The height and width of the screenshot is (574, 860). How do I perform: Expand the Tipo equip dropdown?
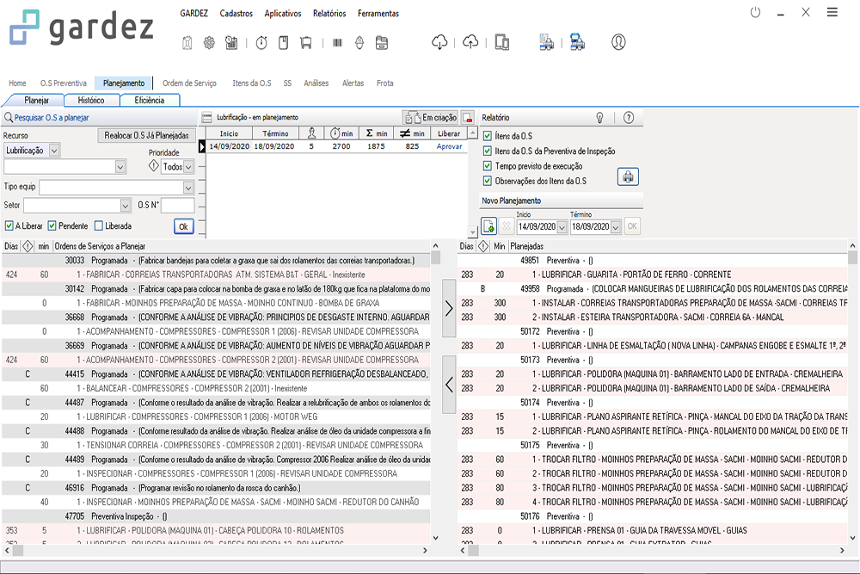tap(188, 188)
